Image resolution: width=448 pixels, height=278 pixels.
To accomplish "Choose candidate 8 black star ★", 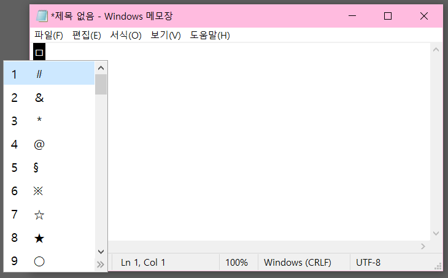I will click(x=49, y=237).
